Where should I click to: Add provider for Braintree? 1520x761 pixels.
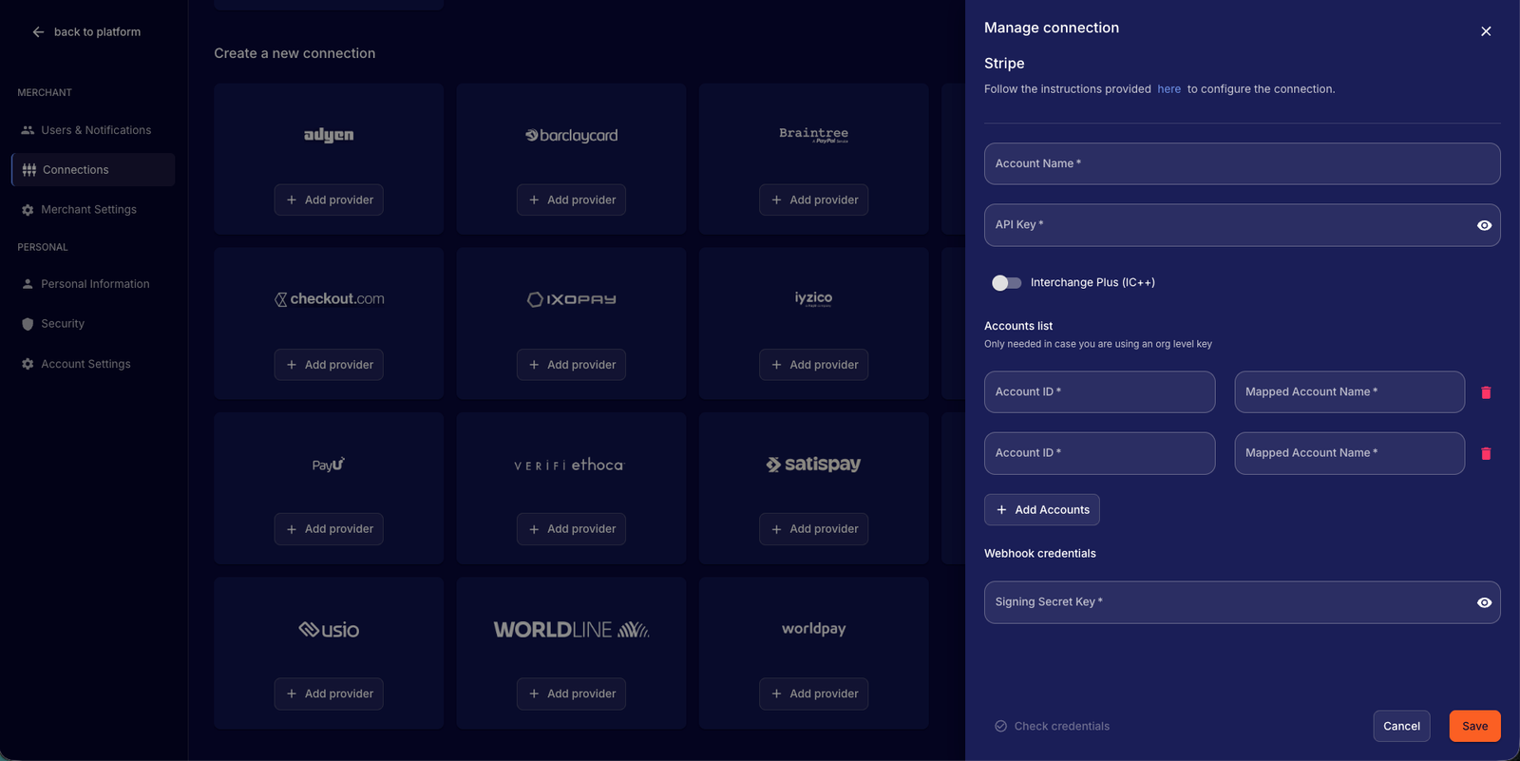pos(813,200)
